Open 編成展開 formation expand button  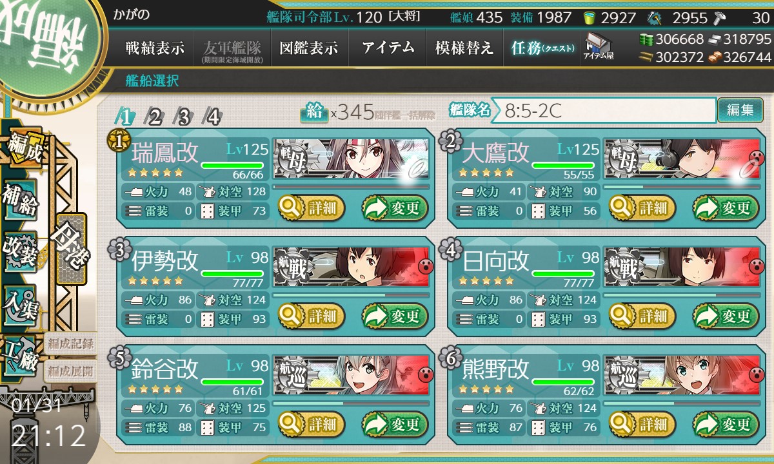point(70,371)
